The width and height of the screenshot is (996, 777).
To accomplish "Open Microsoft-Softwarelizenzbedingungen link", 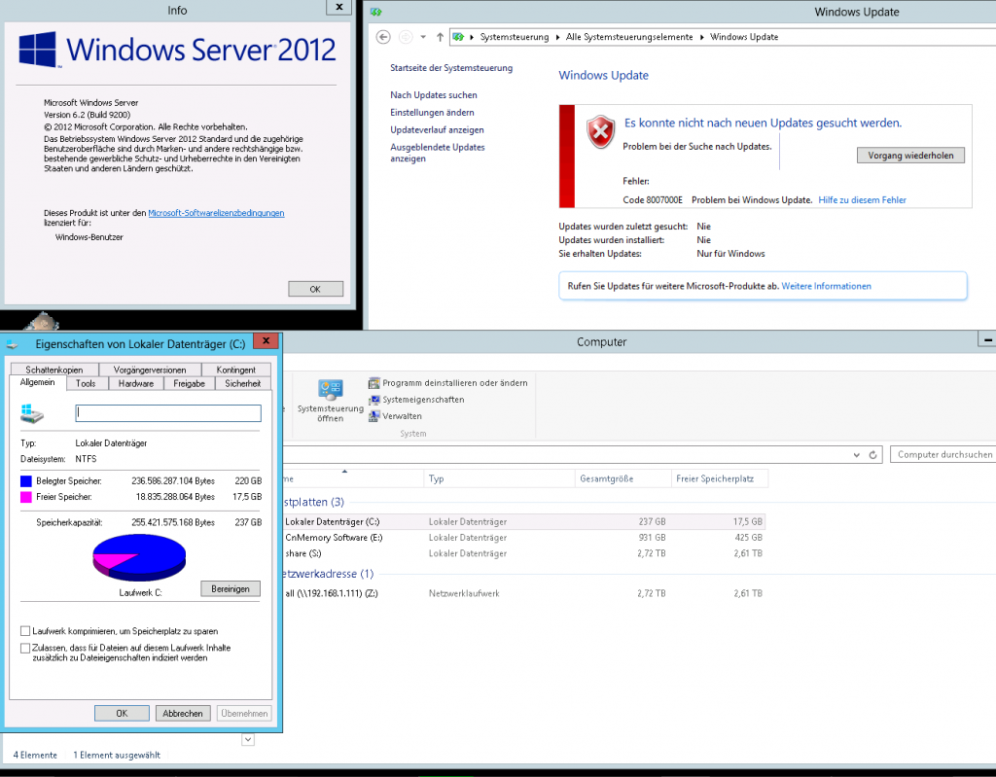I will (x=216, y=213).
